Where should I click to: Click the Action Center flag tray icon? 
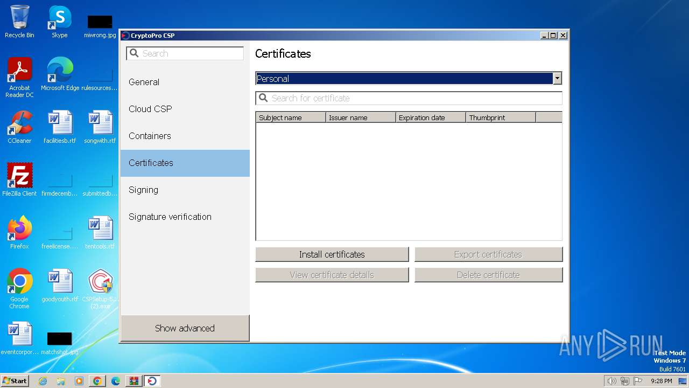[638, 381]
